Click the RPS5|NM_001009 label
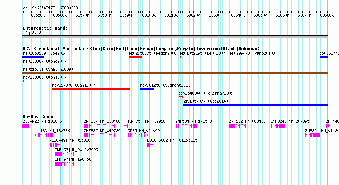 click(144, 131)
